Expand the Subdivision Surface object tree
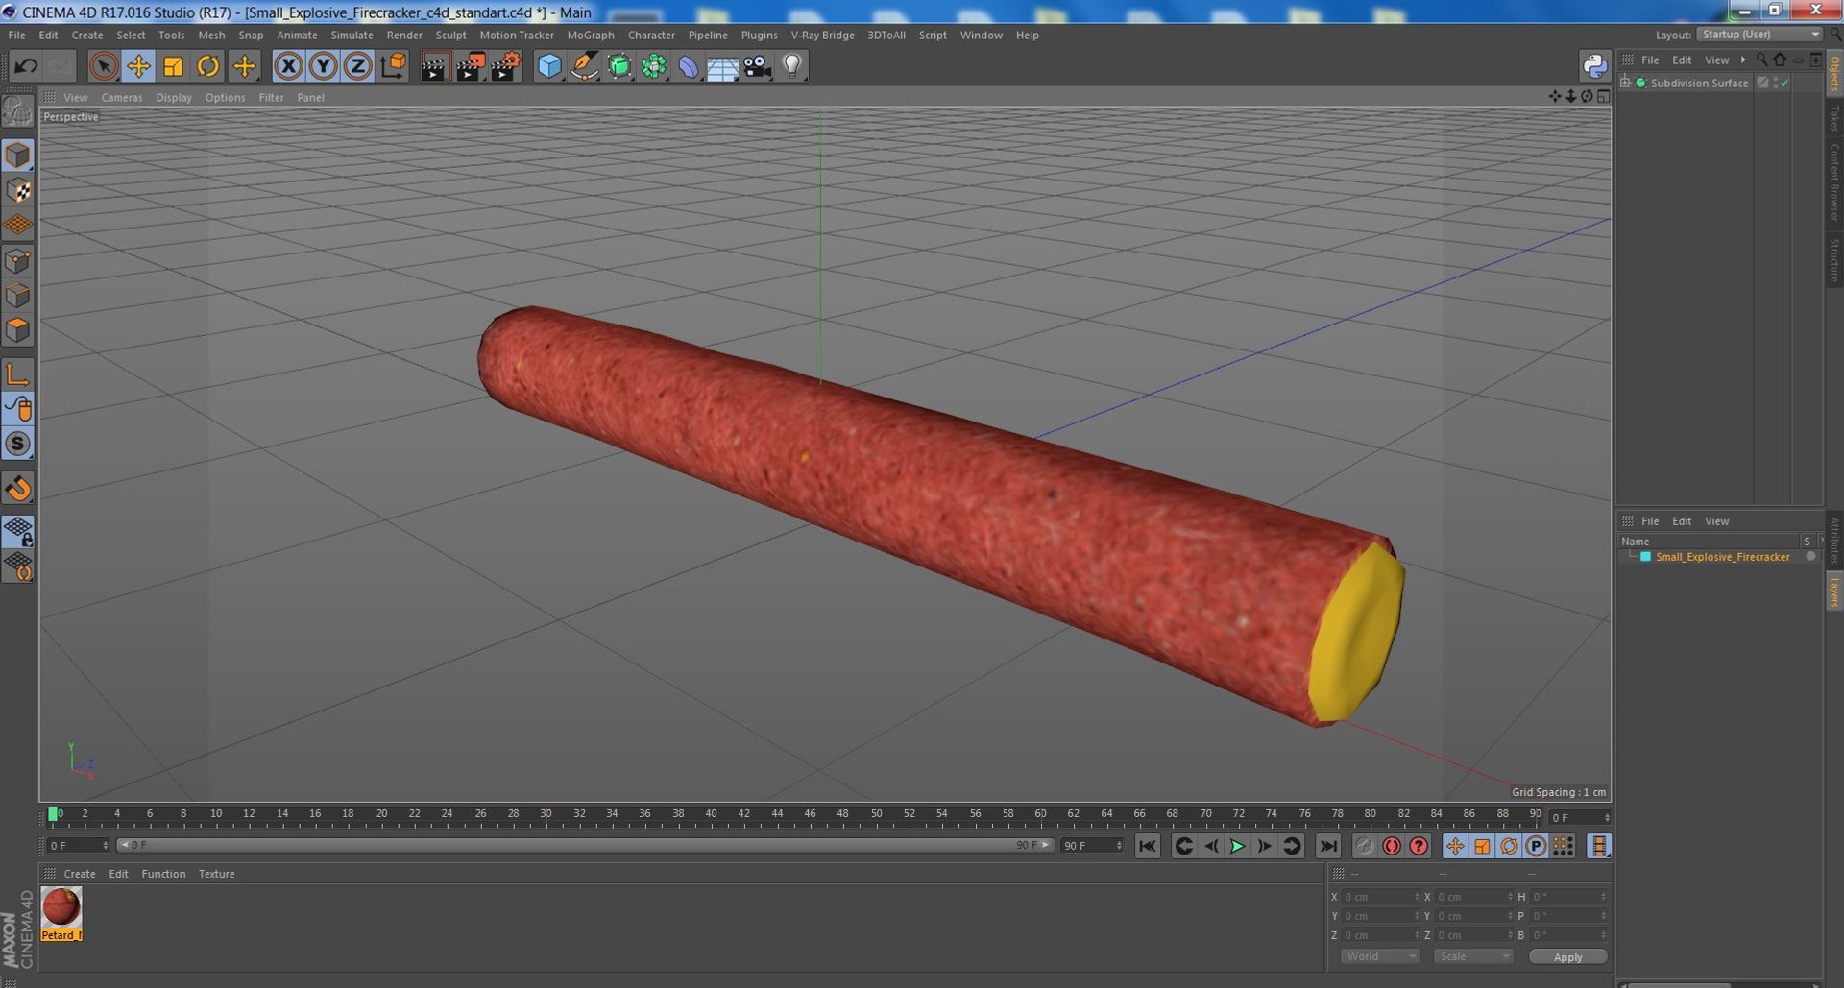 point(1625,83)
